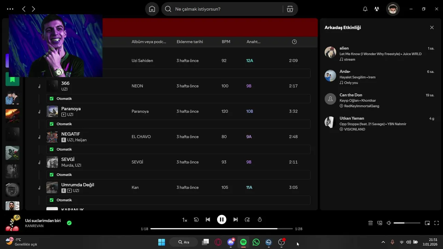The width and height of the screenshot is (443, 249).
Task: Open RedKeyImmortalGang album link
Action: click(362, 106)
